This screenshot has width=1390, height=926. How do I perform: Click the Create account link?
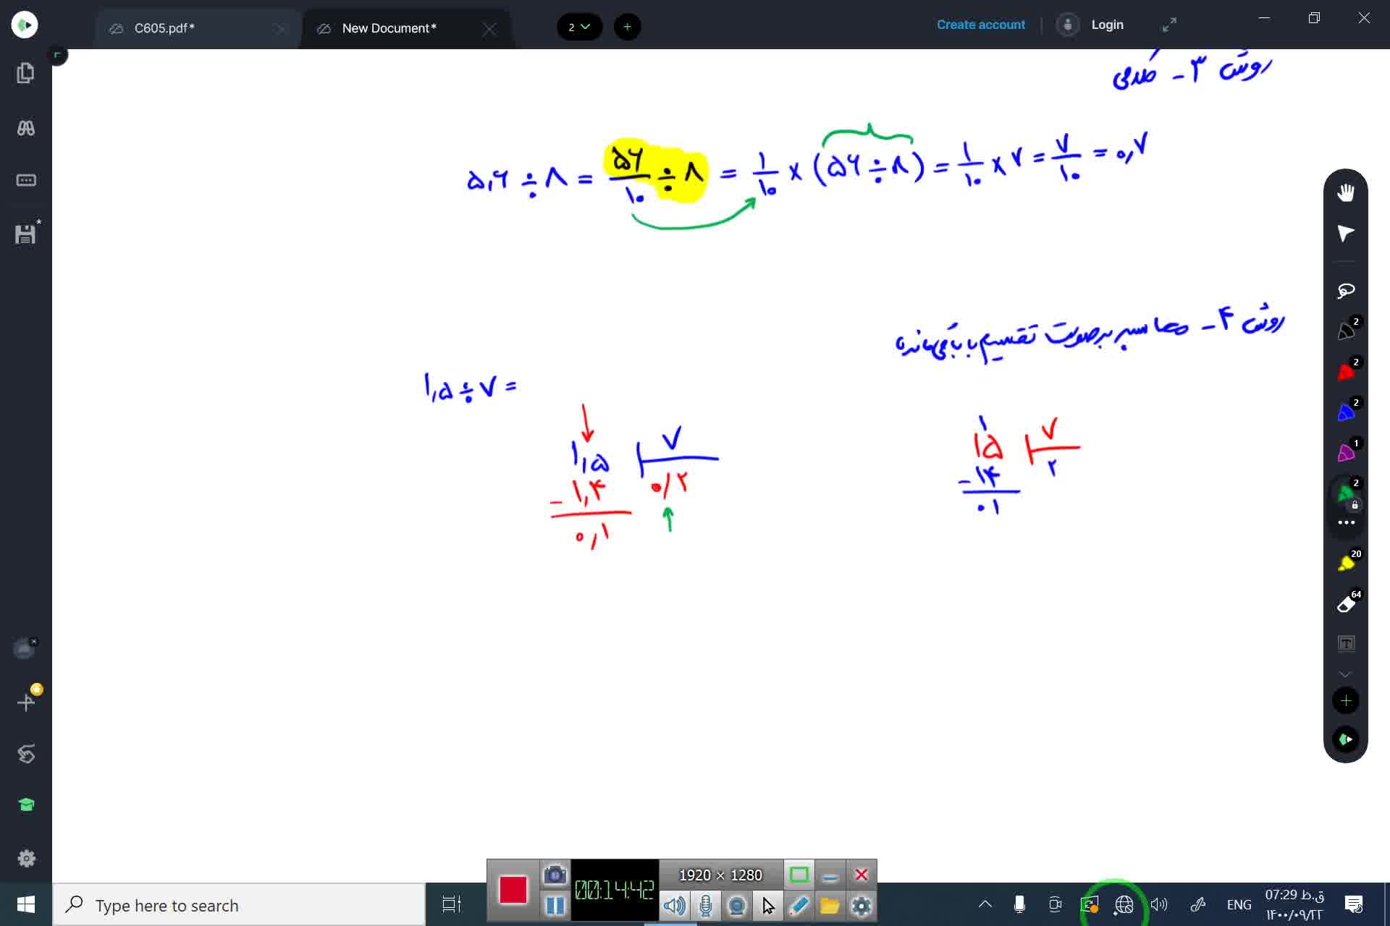click(x=980, y=25)
